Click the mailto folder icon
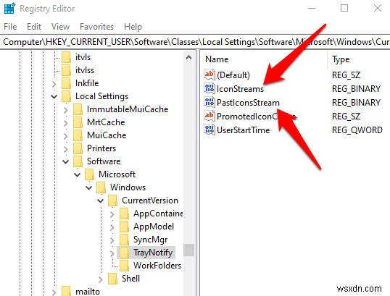This screenshot has height=296, width=390. click(x=66, y=291)
